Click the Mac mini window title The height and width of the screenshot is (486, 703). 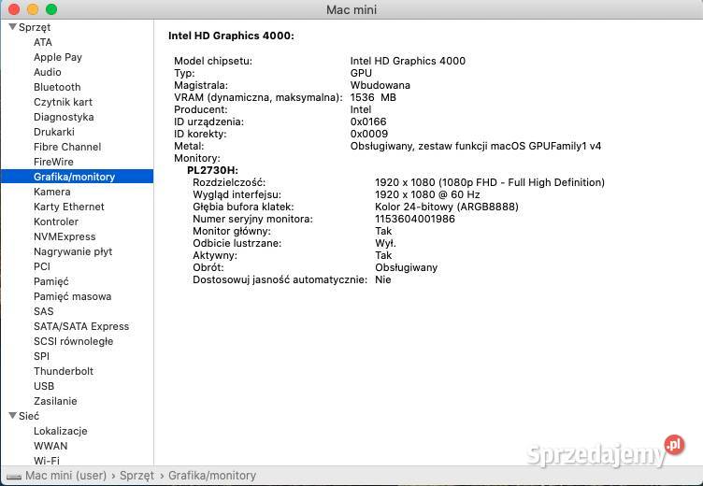pos(351,9)
